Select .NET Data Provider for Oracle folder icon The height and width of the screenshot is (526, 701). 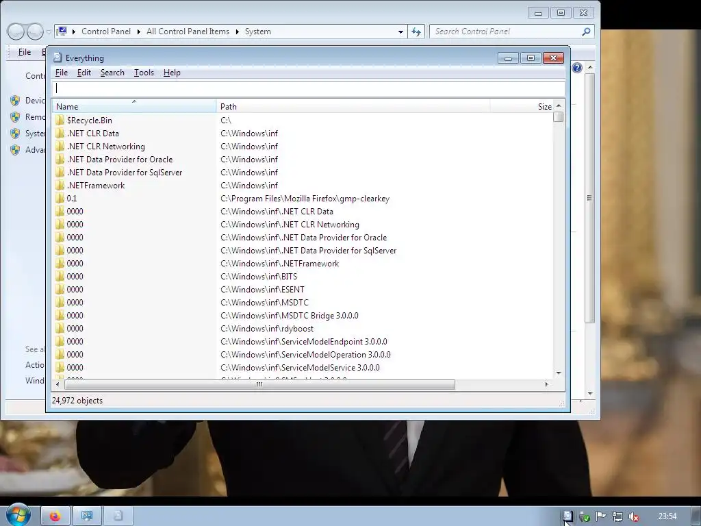[x=60, y=159]
